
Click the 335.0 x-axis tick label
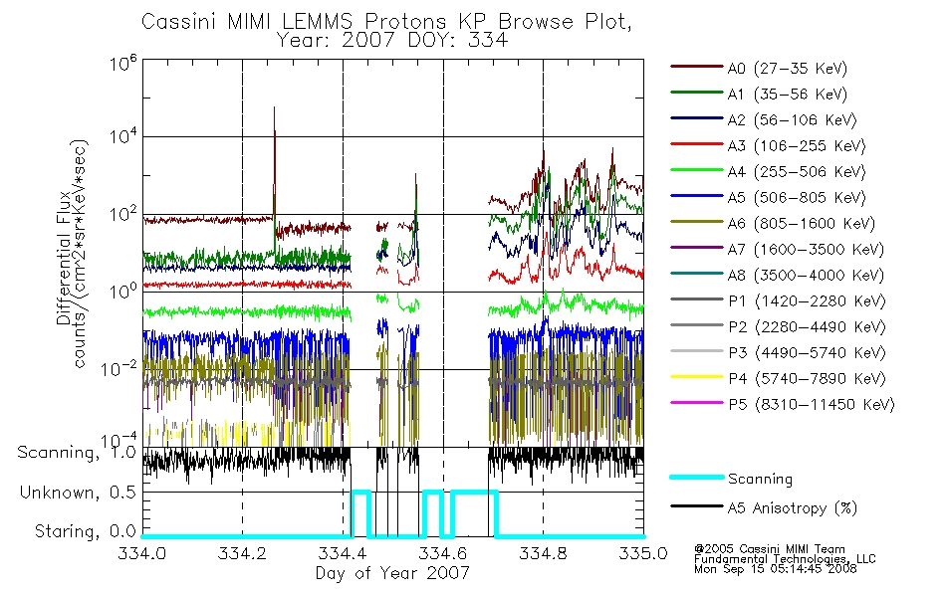643,553
